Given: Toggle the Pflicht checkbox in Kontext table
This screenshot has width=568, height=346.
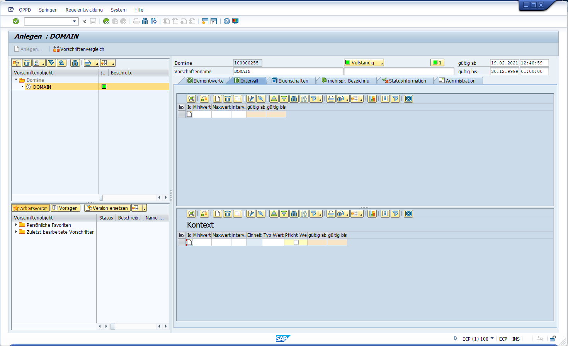Looking at the screenshot, I should (x=296, y=243).
